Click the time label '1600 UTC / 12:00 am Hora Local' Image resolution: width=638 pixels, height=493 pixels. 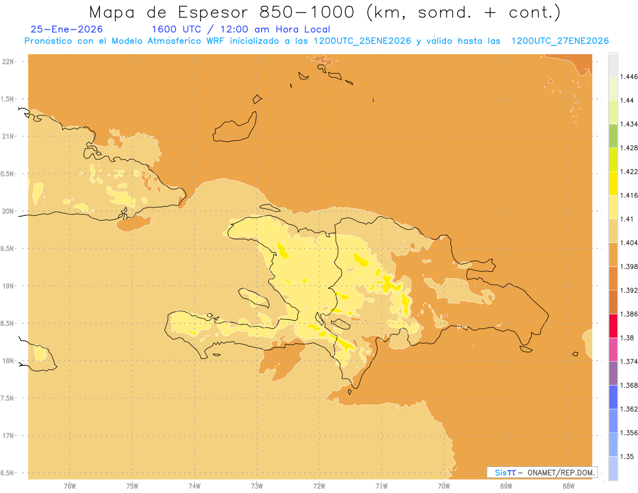pos(241,29)
